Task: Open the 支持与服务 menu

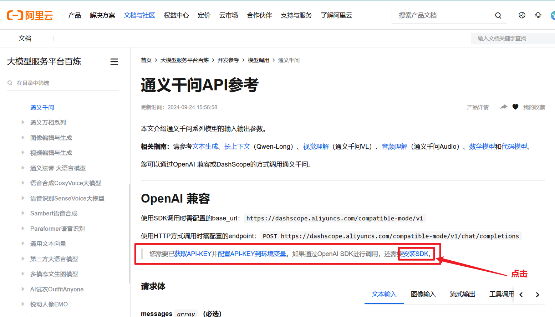Action: pos(296,15)
